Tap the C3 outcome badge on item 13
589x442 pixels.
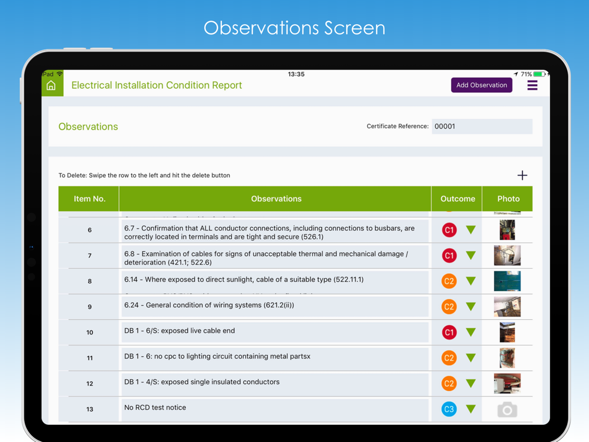tap(449, 409)
